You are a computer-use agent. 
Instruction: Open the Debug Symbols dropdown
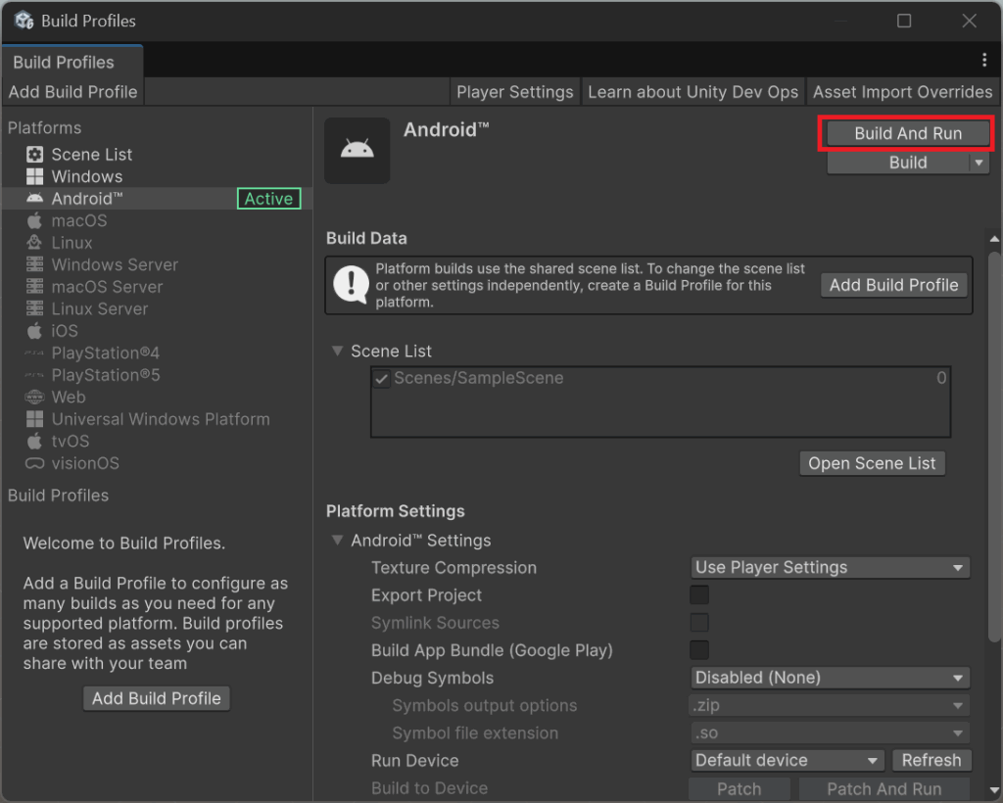click(831, 678)
